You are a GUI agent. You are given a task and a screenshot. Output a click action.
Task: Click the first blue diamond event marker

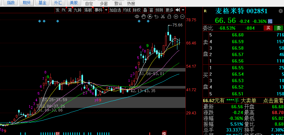click(40, 21)
